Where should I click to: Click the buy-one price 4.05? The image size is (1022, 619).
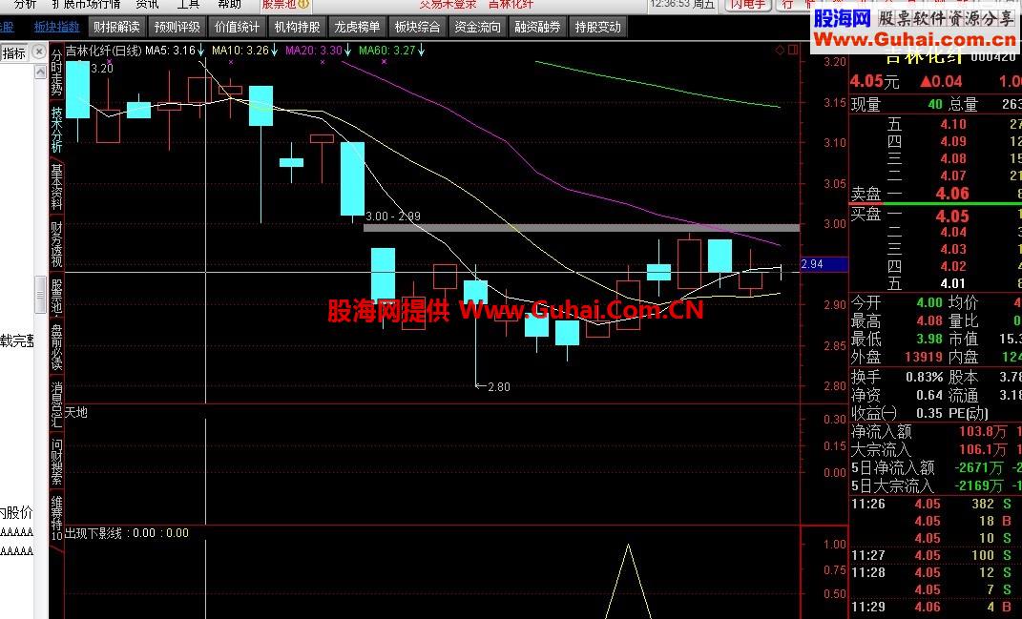point(952,216)
